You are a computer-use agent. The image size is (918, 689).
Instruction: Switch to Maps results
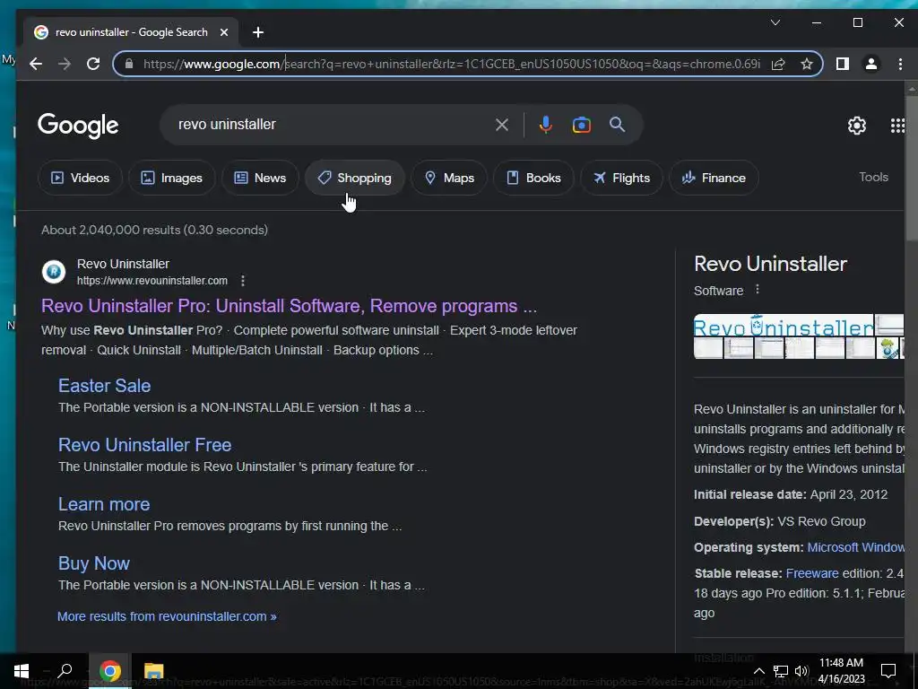point(449,178)
